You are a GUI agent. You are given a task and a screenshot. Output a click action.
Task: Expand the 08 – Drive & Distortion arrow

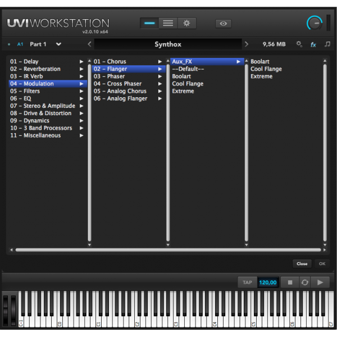click(81, 113)
